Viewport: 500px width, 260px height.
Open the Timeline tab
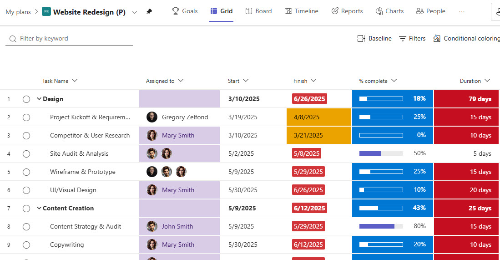click(x=301, y=11)
